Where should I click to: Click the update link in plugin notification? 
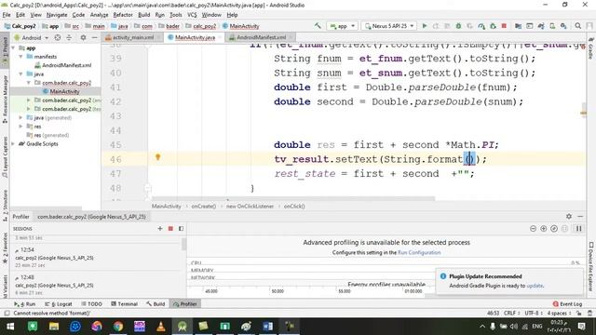[x=535, y=286]
